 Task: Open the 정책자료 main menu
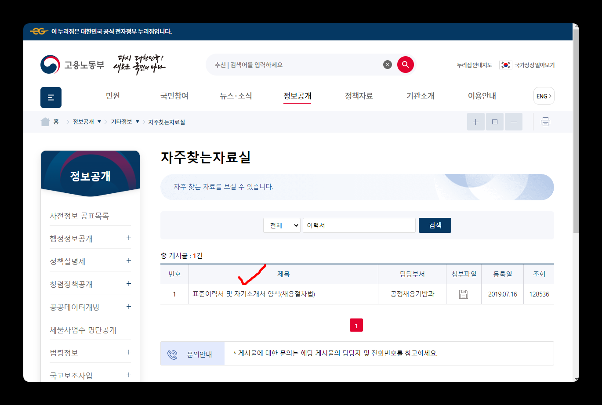pyautogui.click(x=359, y=96)
